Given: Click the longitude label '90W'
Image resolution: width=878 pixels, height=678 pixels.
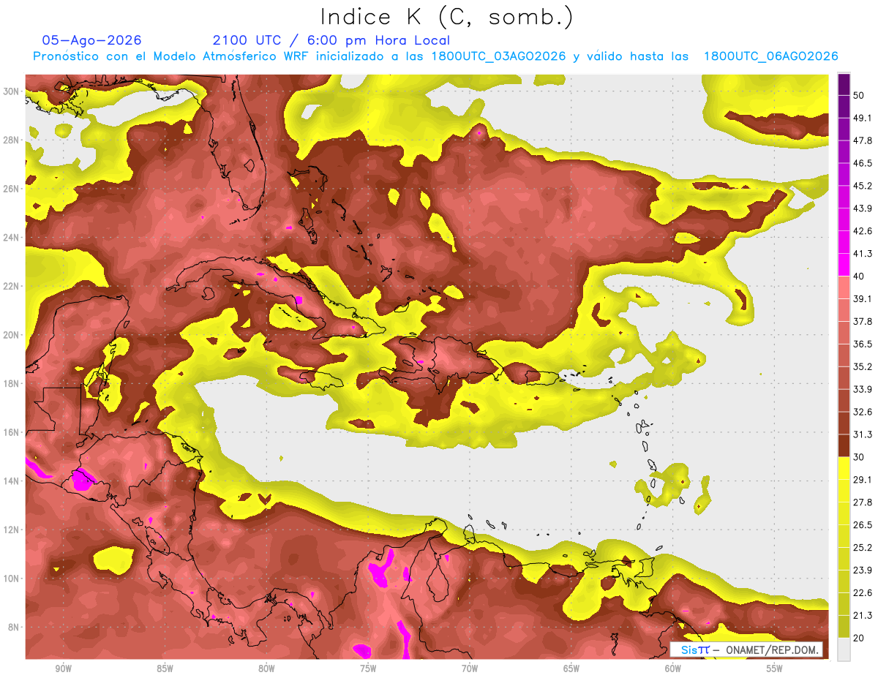Looking at the screenshot, I should click(x=64, y=668).
